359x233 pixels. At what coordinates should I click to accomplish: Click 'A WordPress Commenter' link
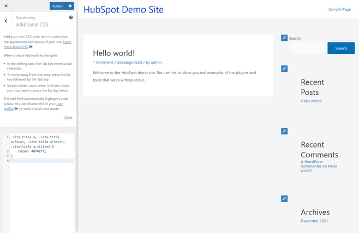[312, 164]
